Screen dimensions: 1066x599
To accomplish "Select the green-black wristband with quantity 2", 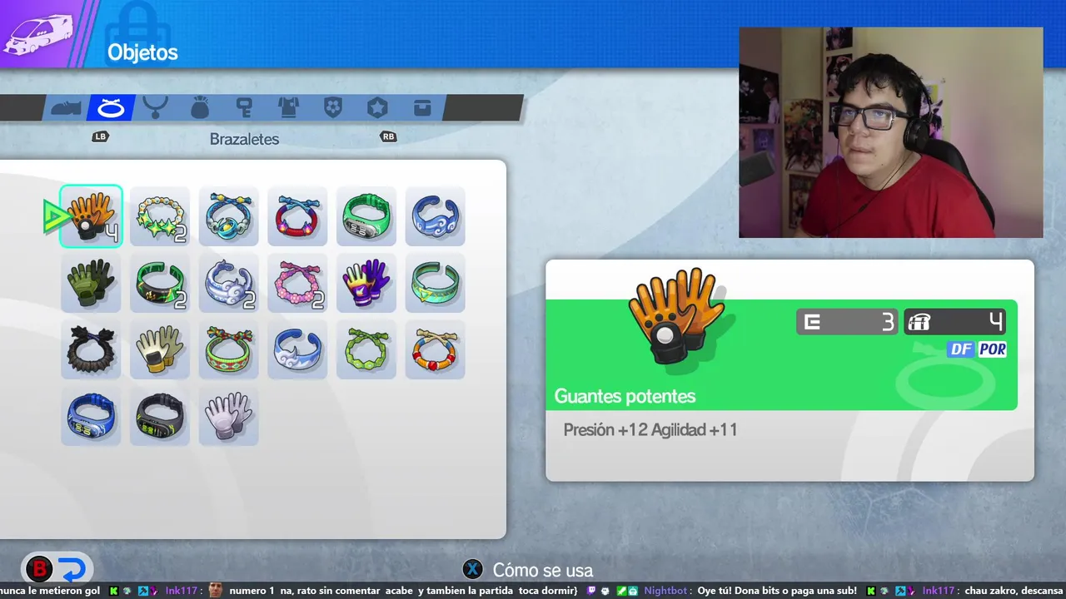I will (160, 283).
